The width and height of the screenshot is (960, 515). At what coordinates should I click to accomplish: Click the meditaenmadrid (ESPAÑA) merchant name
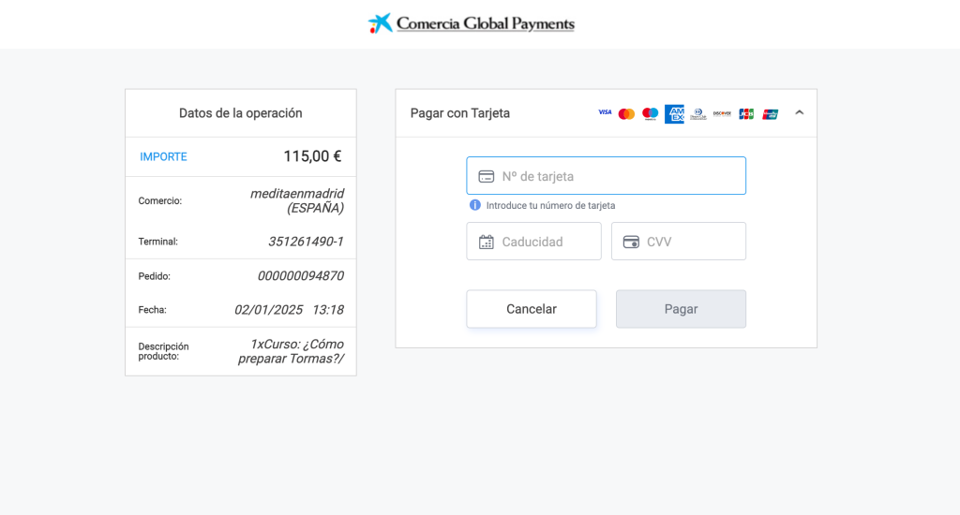tap(297, 200)
